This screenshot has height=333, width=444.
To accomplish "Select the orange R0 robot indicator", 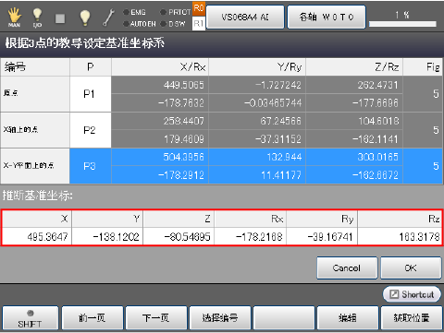I will (x=199, y=8).
